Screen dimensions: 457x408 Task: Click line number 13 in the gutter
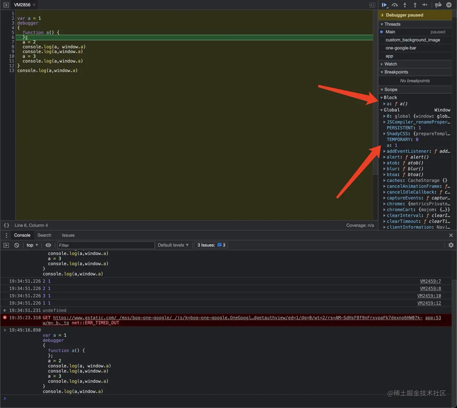point(12,70)
